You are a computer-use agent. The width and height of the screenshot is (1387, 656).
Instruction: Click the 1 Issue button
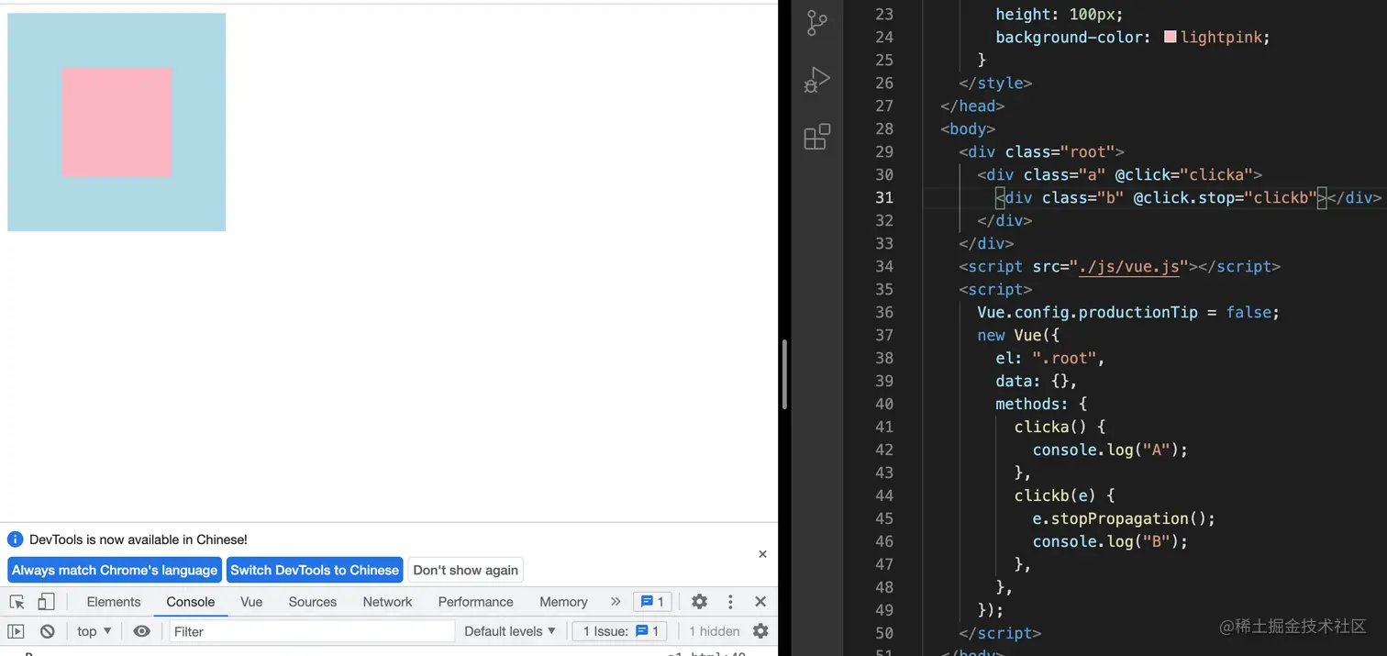click(x=620, y=631)
